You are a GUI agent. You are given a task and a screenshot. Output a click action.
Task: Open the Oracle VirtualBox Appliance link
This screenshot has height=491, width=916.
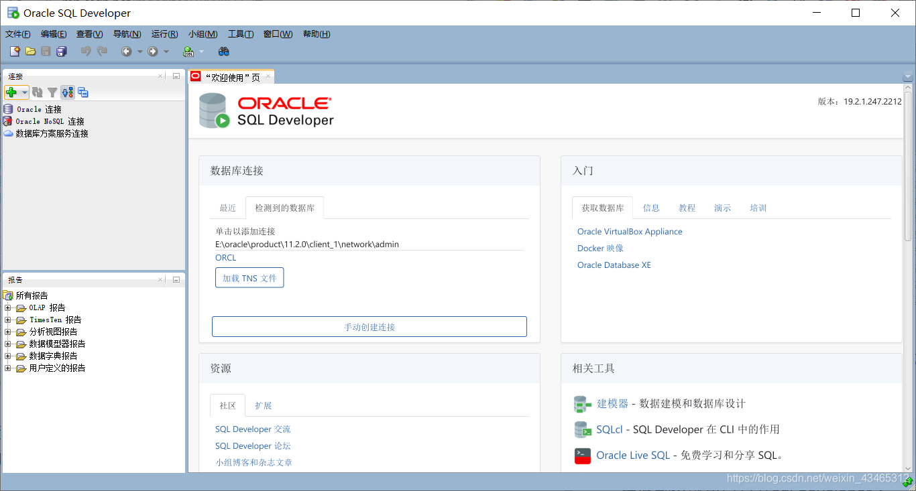pos(629,231)
